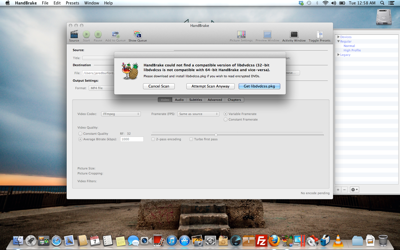Click the remove preset minus button
Image resolution: width=400 pixels, height=250 pixels.
344,190
